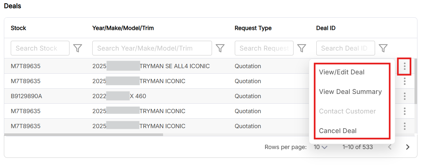Click the Request Type filter icon
This screenshot has width=422, height=165.
point(302,48)
